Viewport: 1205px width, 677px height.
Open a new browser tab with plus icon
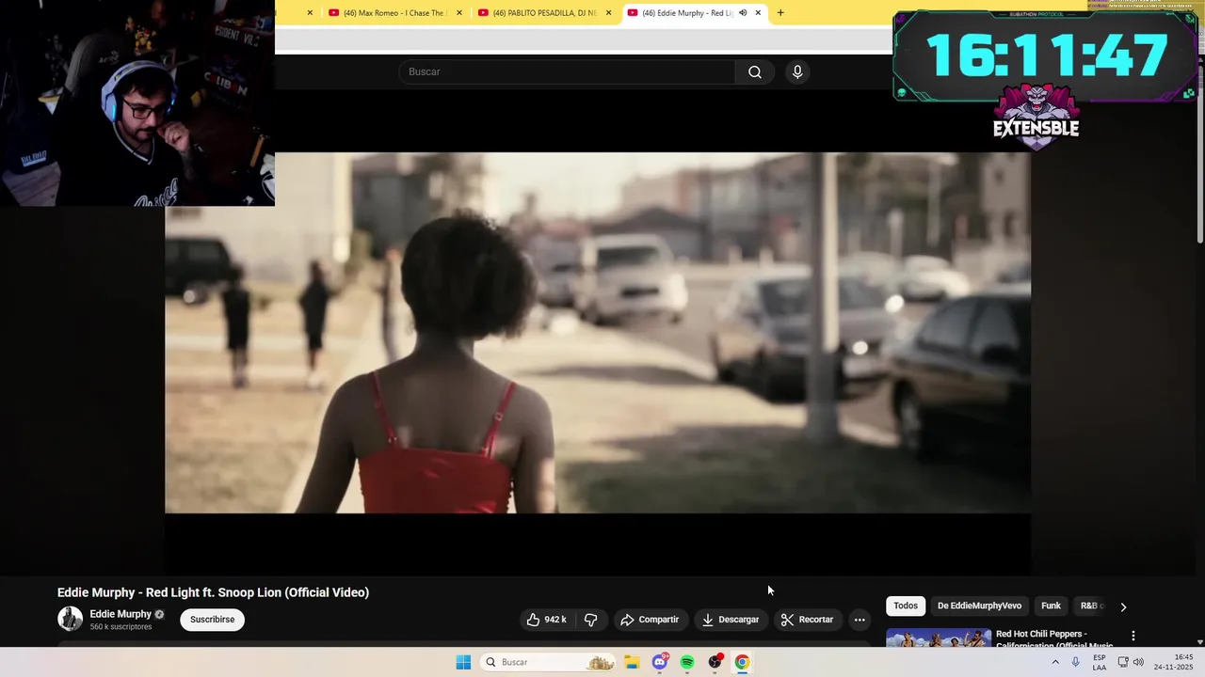tap(780, 13)
